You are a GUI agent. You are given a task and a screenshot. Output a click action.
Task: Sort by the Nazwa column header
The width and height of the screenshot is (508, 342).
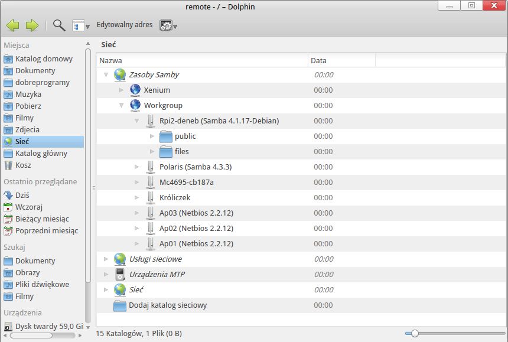pos(202,61)
